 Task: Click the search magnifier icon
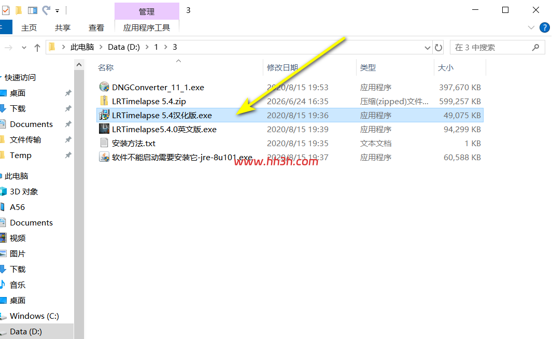tap(536, 47)
